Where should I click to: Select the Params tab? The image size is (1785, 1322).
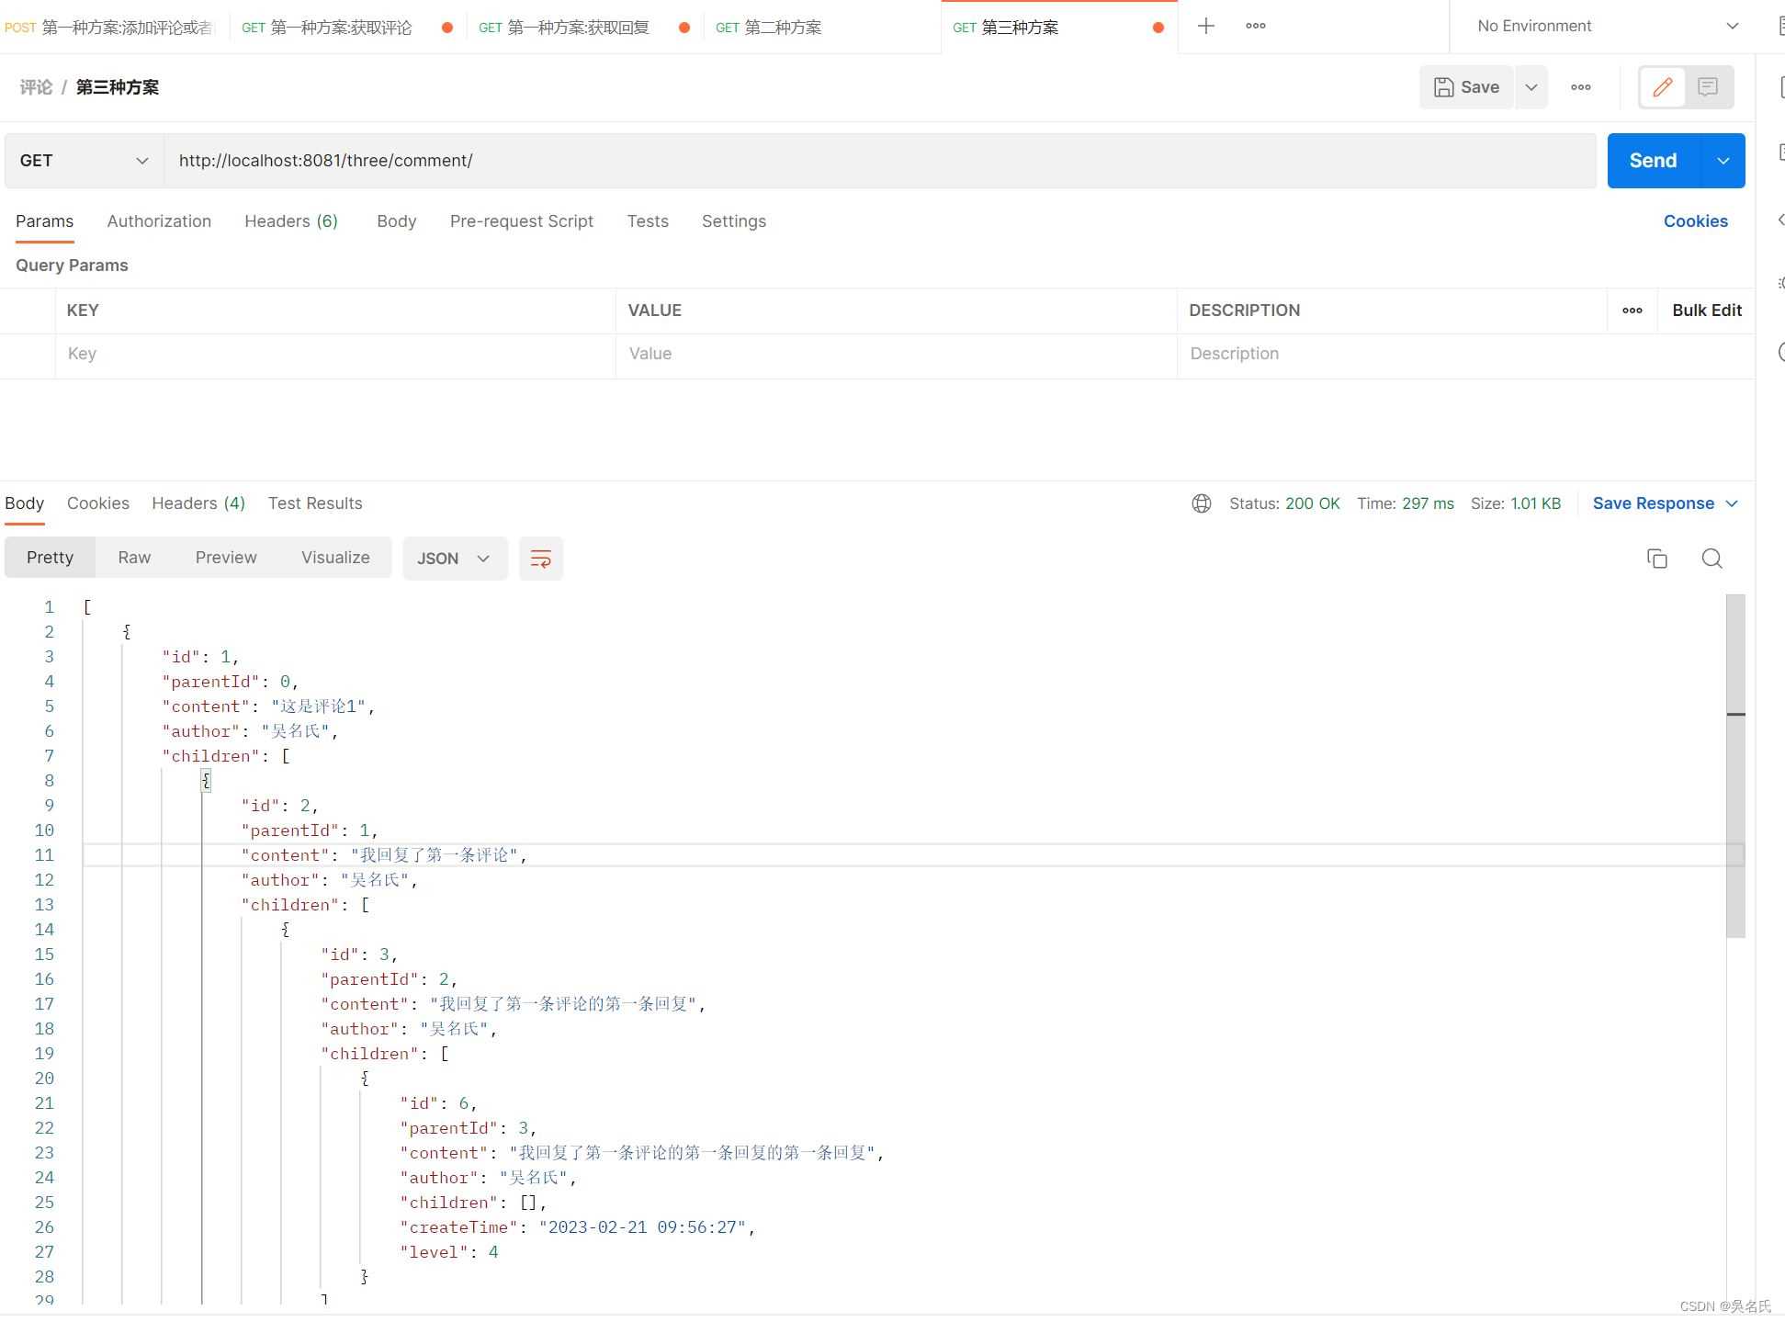[44, 221]
